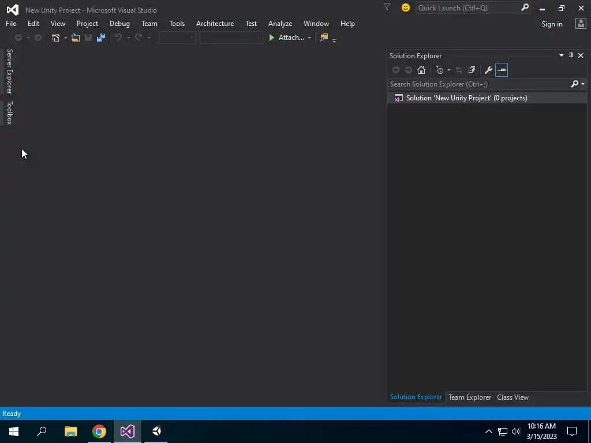Open the File menu
The image size is (591, 443).
(11, 23)
